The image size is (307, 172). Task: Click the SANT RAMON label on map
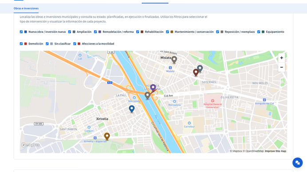click(x=68, y=129)
